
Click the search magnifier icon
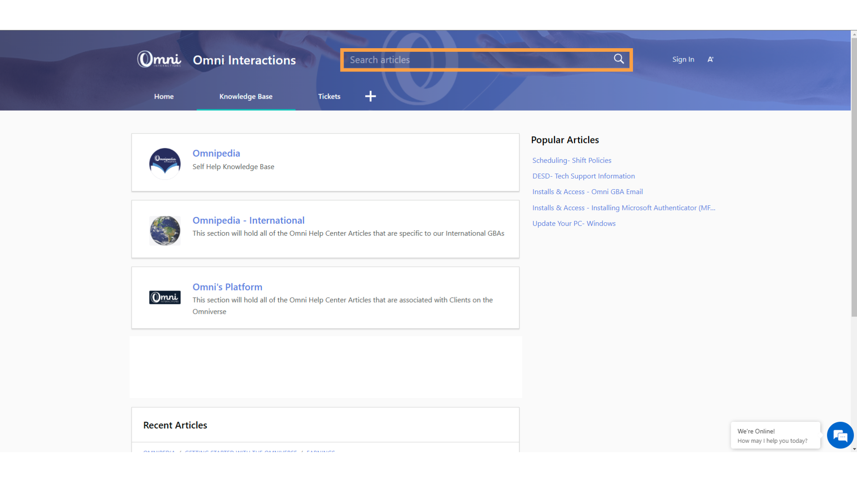[x=619, y=59]
